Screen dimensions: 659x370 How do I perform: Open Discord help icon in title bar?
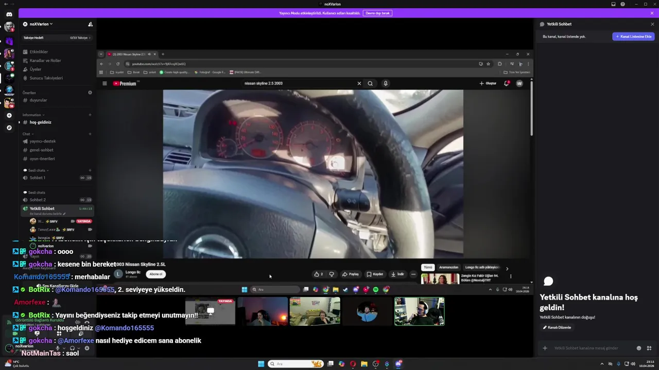[622, 4]
